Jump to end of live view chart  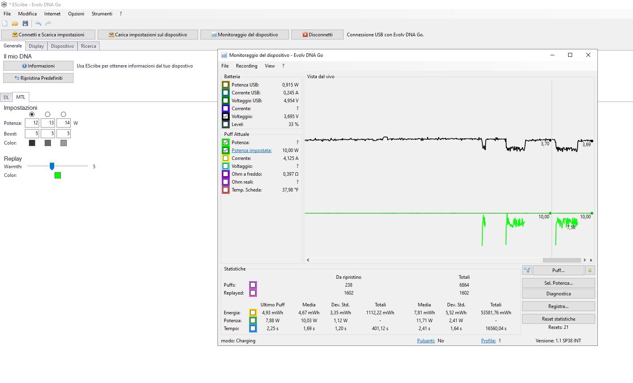pos(591,260)
